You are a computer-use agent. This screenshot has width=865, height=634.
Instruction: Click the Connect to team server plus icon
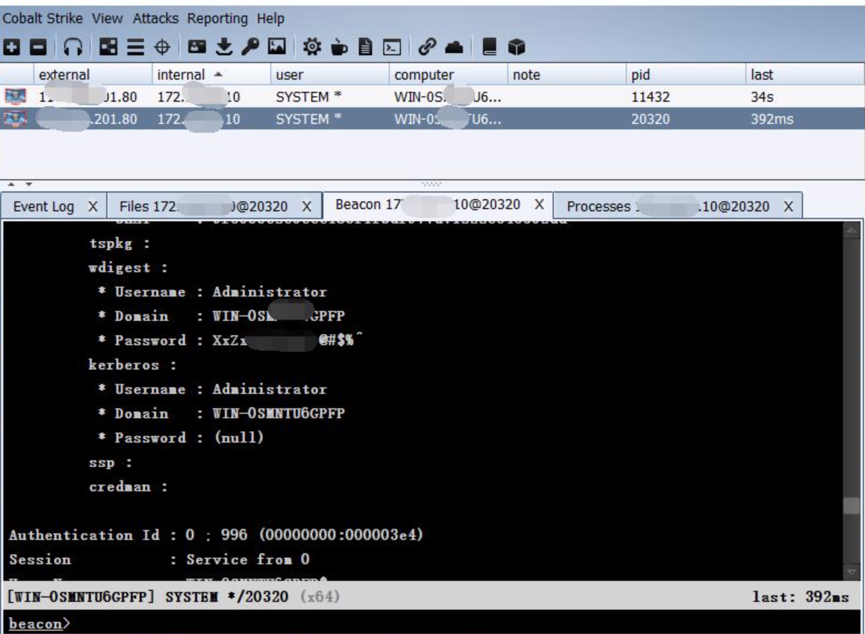[12, 47]
